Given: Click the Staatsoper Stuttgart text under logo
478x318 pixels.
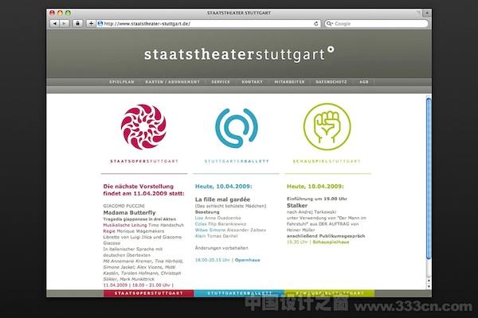Looking at the screenshot, I should [144, 161].
